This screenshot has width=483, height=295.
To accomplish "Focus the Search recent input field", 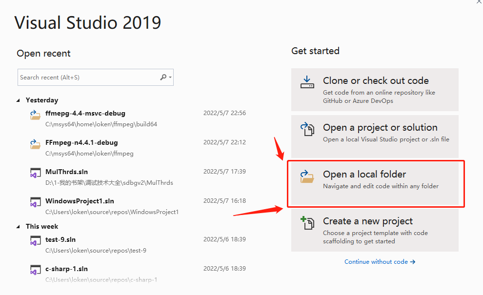I will pos(96,78).
